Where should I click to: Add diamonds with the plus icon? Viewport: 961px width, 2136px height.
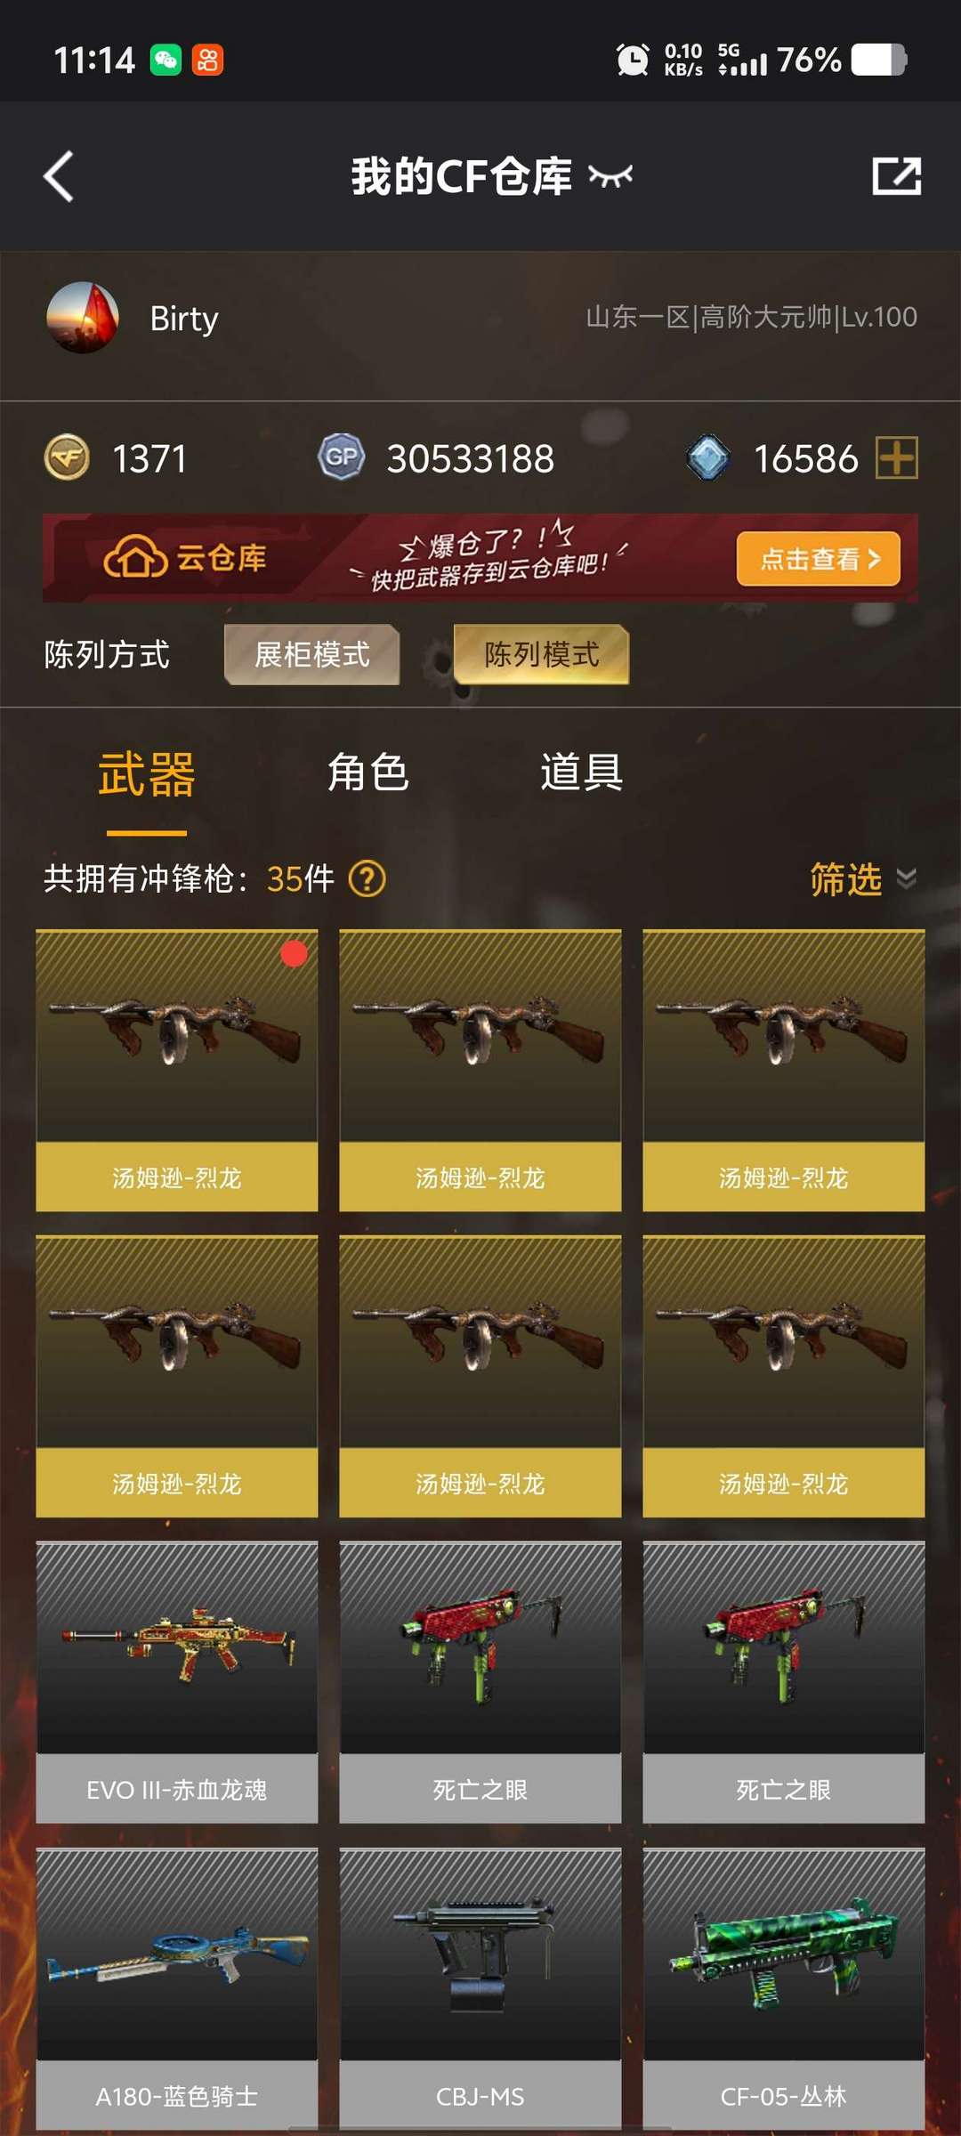coord(897,457)
